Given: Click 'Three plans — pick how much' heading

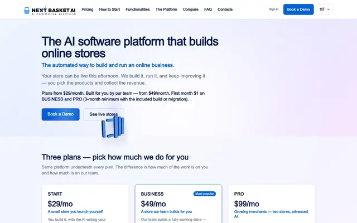Looking at the screenshot, I should coord(115,157).
